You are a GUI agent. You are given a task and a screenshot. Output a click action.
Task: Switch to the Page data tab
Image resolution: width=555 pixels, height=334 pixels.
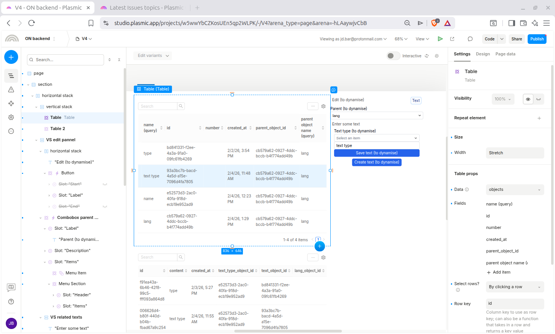505,54
